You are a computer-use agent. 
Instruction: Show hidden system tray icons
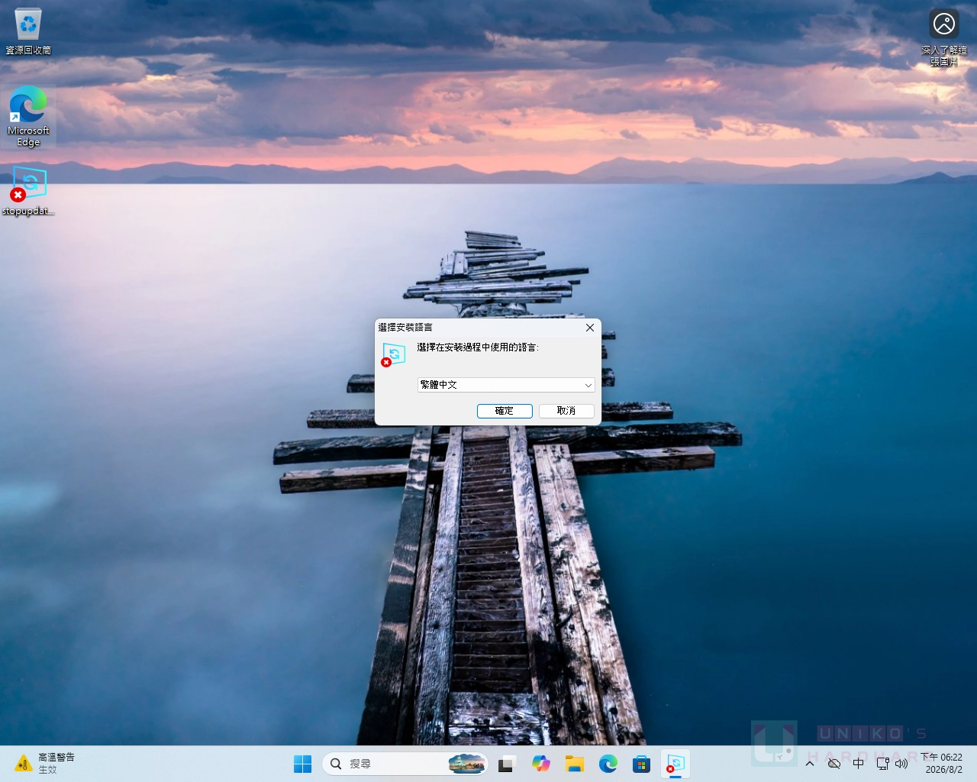click(810, 764)
